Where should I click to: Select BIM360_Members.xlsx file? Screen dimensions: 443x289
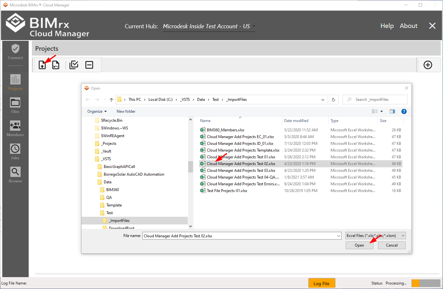[x=226, y=130]
